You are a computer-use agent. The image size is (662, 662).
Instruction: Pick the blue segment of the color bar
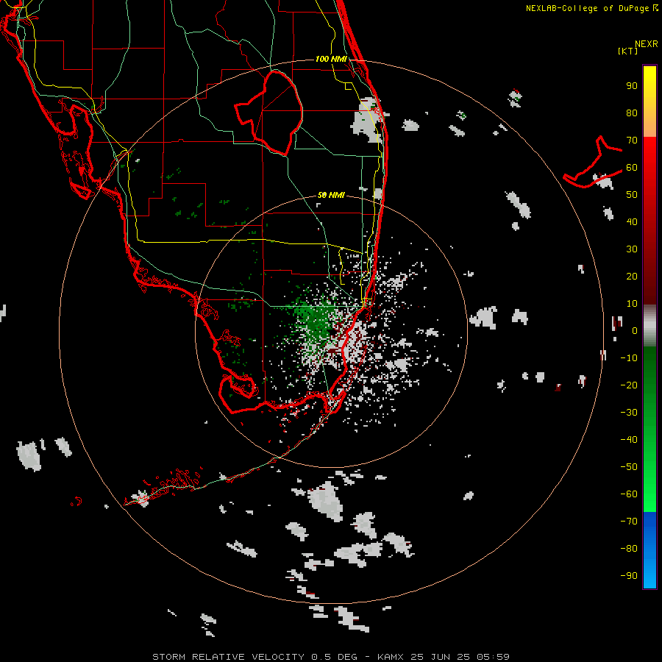point(649,550)
